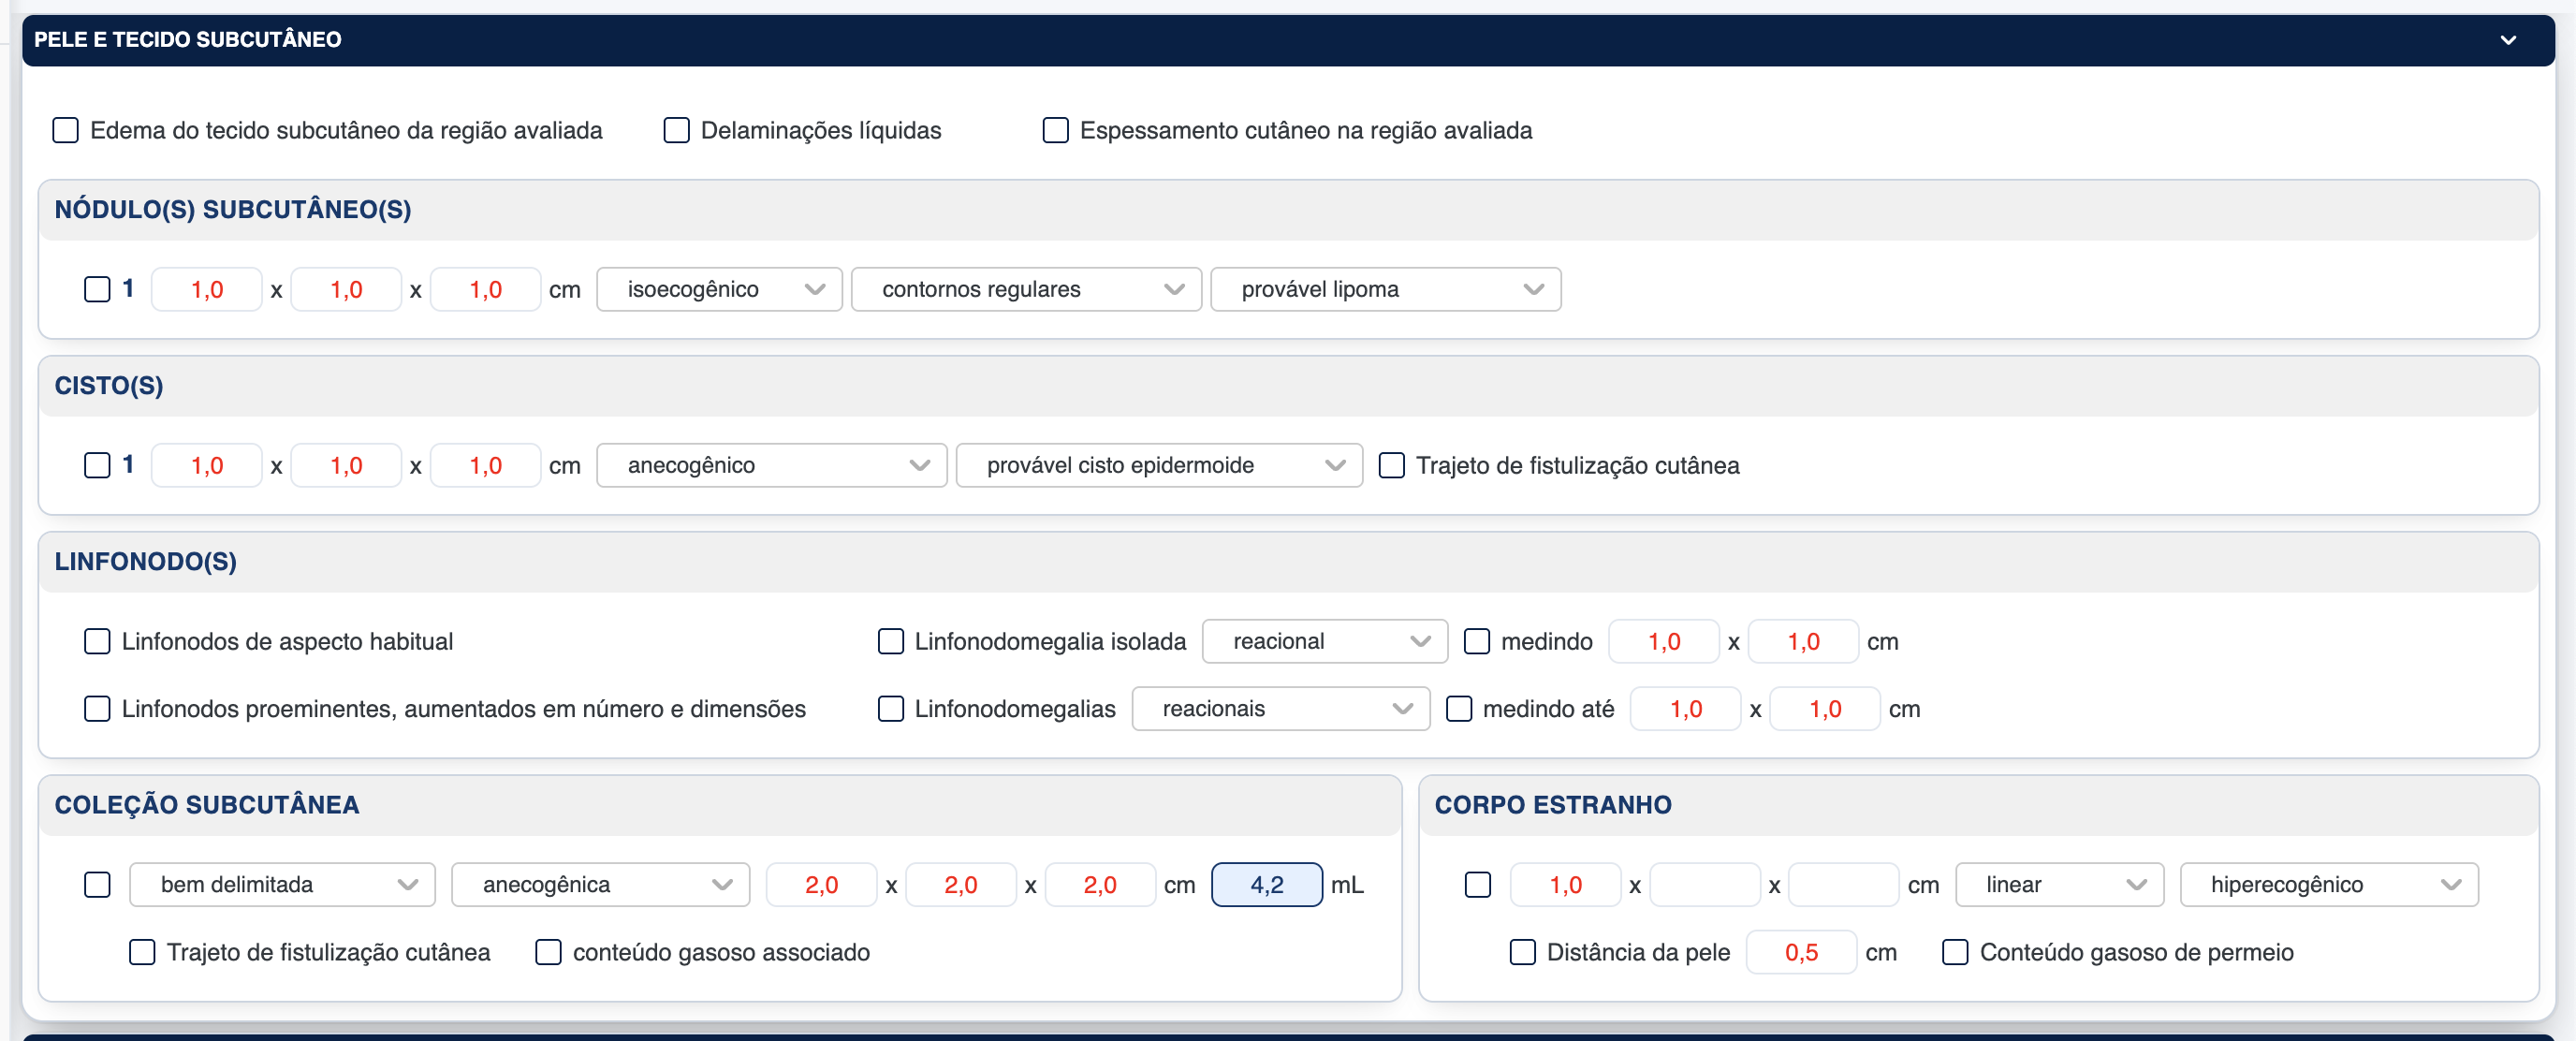Enable Linfonodomegalia isolada checkbox

(890, 642)
